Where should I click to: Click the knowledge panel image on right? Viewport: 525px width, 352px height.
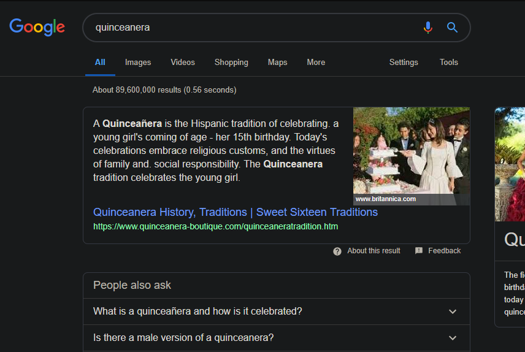coord(510,164)
